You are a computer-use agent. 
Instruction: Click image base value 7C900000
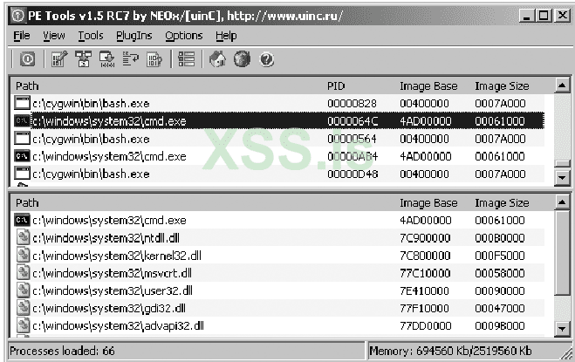click(425, 238)
